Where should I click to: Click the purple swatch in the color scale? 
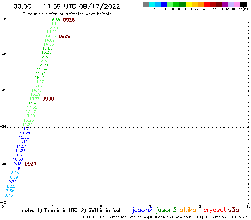(x=225, y=4)
